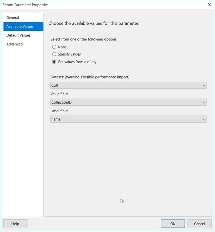Expand the Label field dropdown arrow
This screenshot has height=232, width=215.
point(204,119)
